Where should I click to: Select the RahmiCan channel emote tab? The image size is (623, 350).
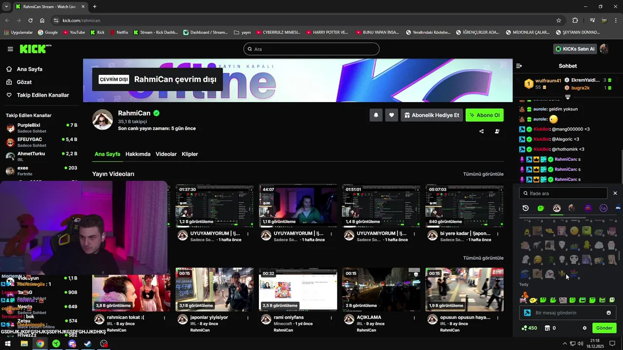coord(557,208)
